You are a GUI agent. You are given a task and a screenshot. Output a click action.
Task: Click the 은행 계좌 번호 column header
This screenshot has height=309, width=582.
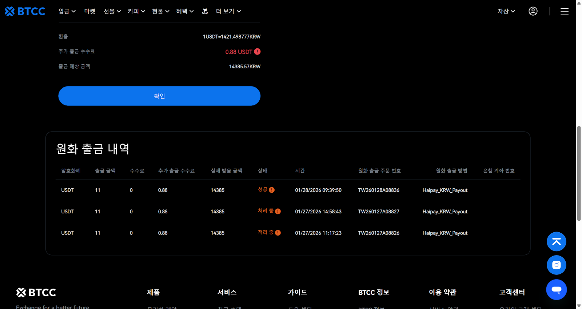tap(499, 170)
